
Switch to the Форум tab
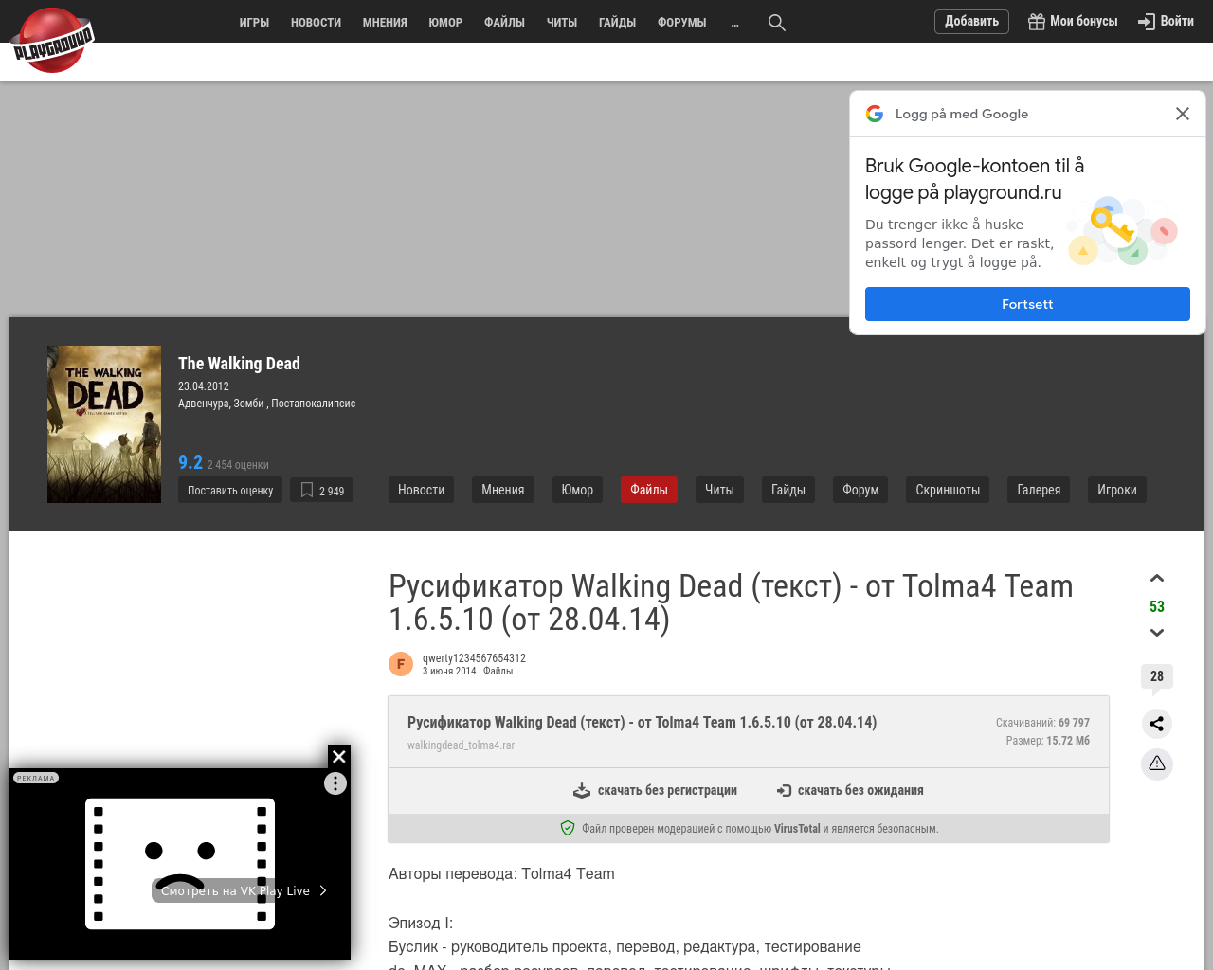(x=860, y=490)
